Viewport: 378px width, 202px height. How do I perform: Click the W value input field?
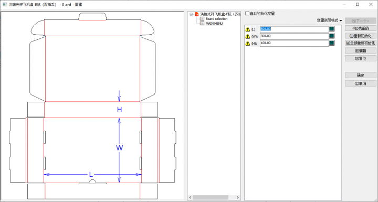point(295,36)
